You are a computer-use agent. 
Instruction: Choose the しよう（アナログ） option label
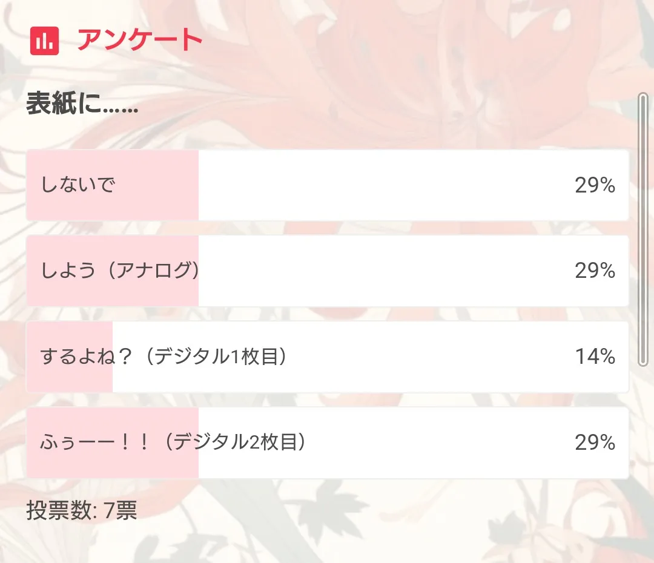click(x=120, y=270)
